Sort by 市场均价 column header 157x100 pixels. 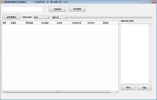coord(94,23)
